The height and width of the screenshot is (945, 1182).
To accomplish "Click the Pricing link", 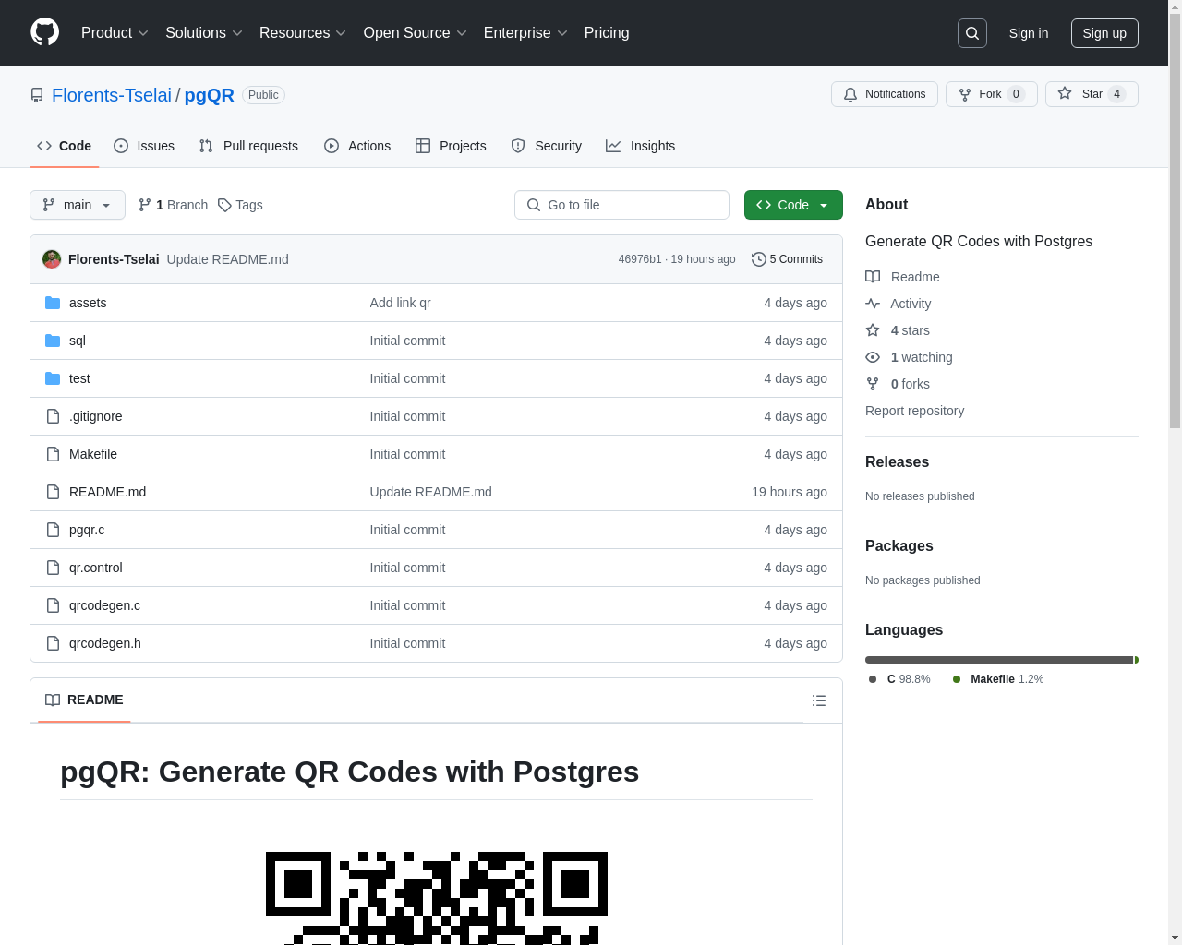I will pos(607,33).
